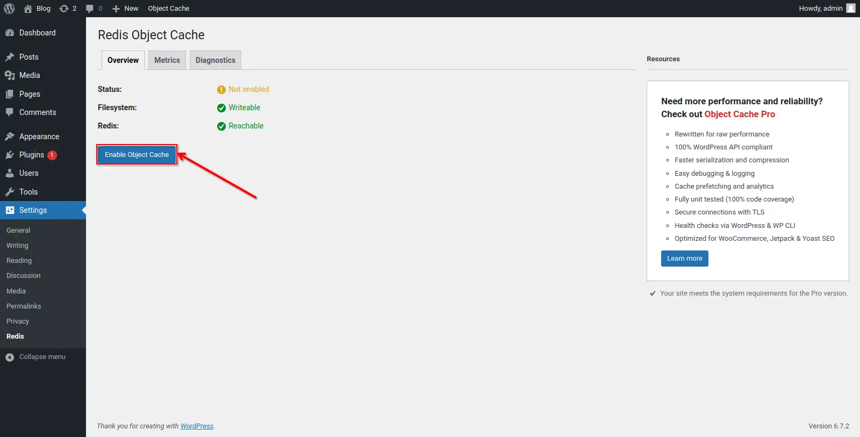
Task: Click the green Reachable checkmark icon
Action: pyautogui.click(x=221, y=126)
